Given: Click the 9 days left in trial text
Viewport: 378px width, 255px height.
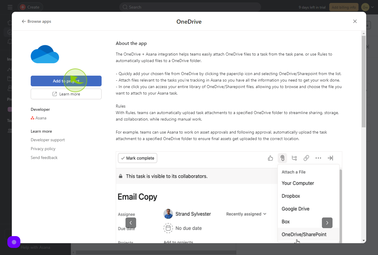Looking at the screenshot, I should coord(312,7).
